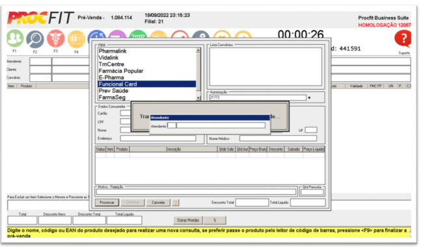Focus the Nome Médico input field

[278, 138]
